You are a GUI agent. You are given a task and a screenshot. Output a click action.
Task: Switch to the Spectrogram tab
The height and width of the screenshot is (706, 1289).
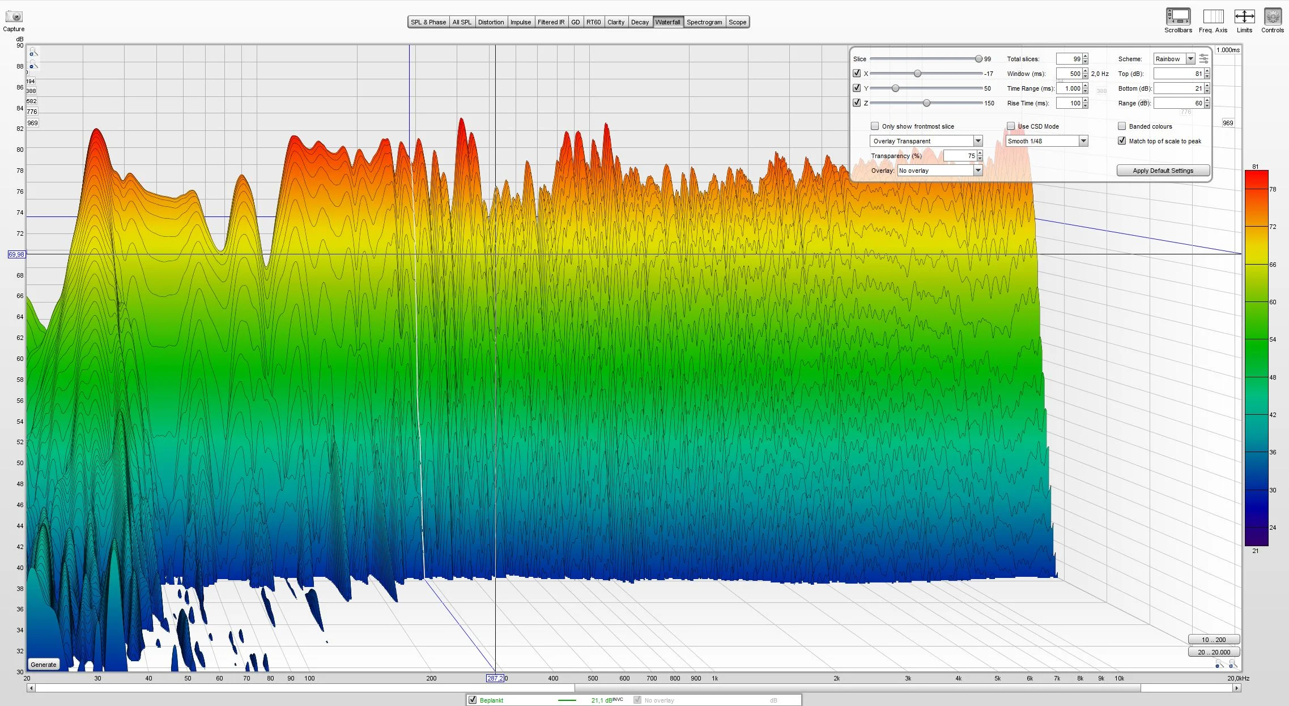[704, 22]
